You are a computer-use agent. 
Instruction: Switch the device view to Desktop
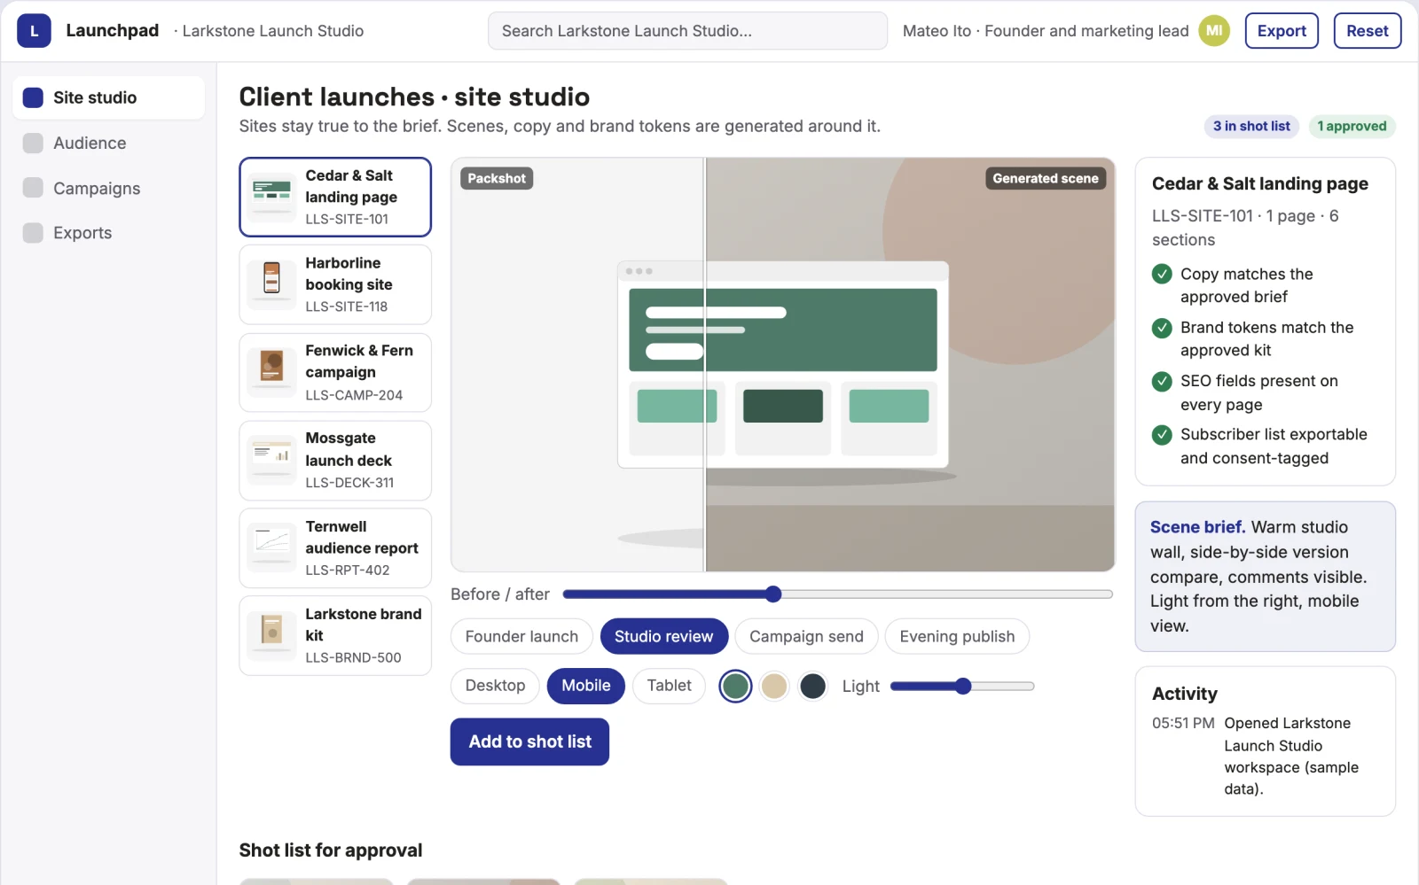pyautogui.click(x=495, y=686)
